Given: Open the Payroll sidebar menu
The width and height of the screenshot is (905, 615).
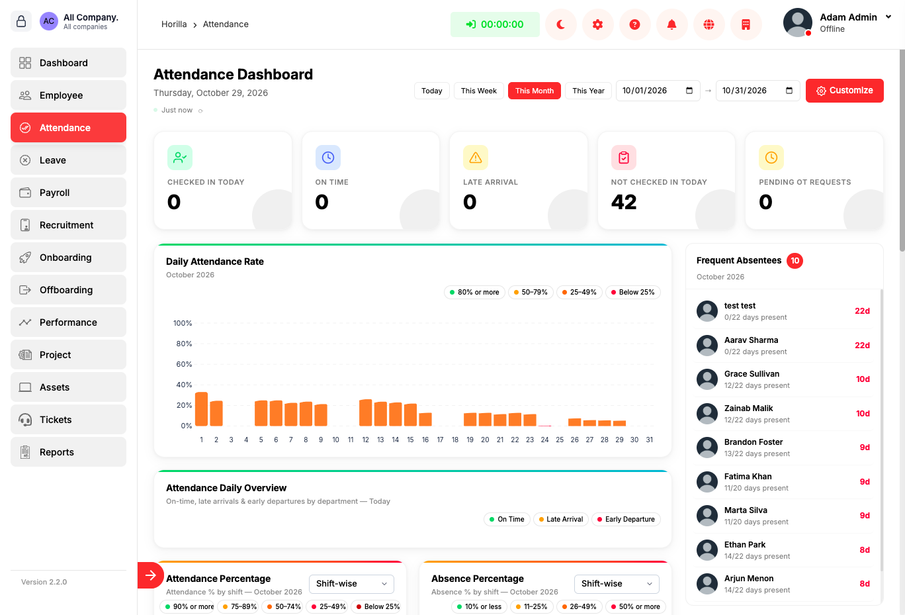Looking at the screenshot, I should click(x=68, y=193).
